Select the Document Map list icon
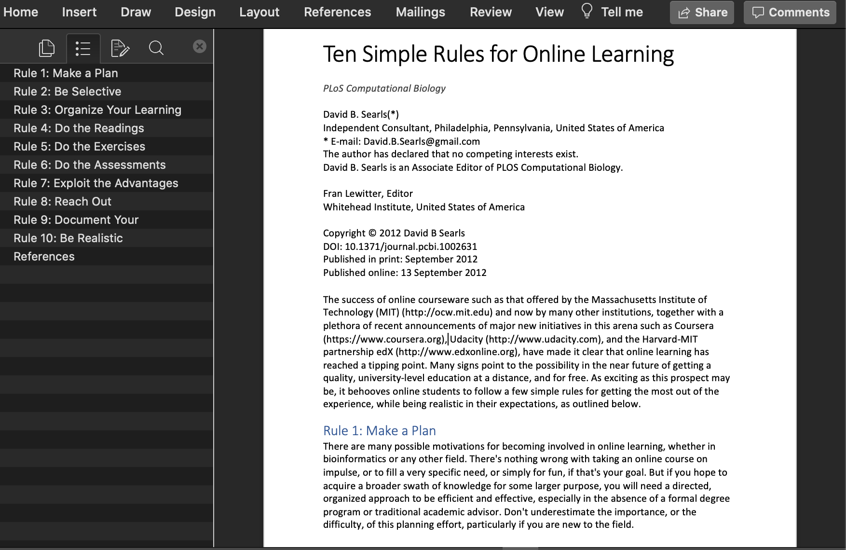Screen dimensions: 846x550 83,48
